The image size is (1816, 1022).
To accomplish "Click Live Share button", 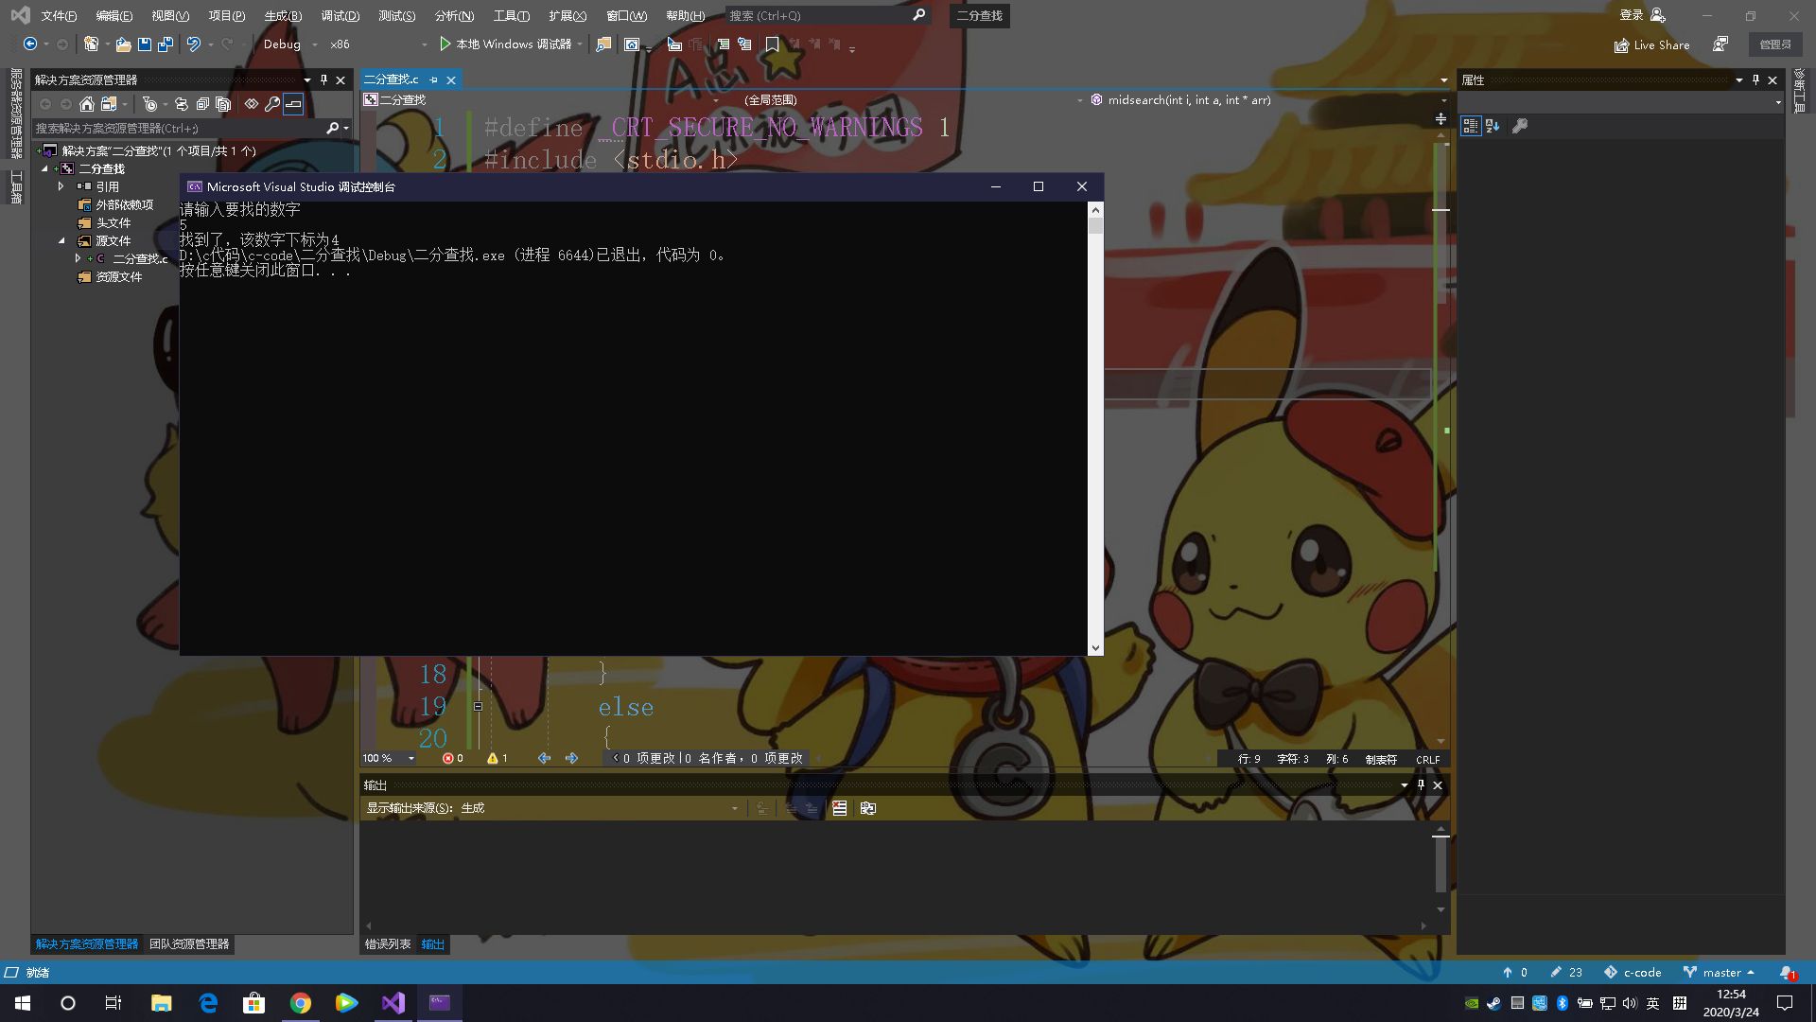I will tap(1651, 44).
